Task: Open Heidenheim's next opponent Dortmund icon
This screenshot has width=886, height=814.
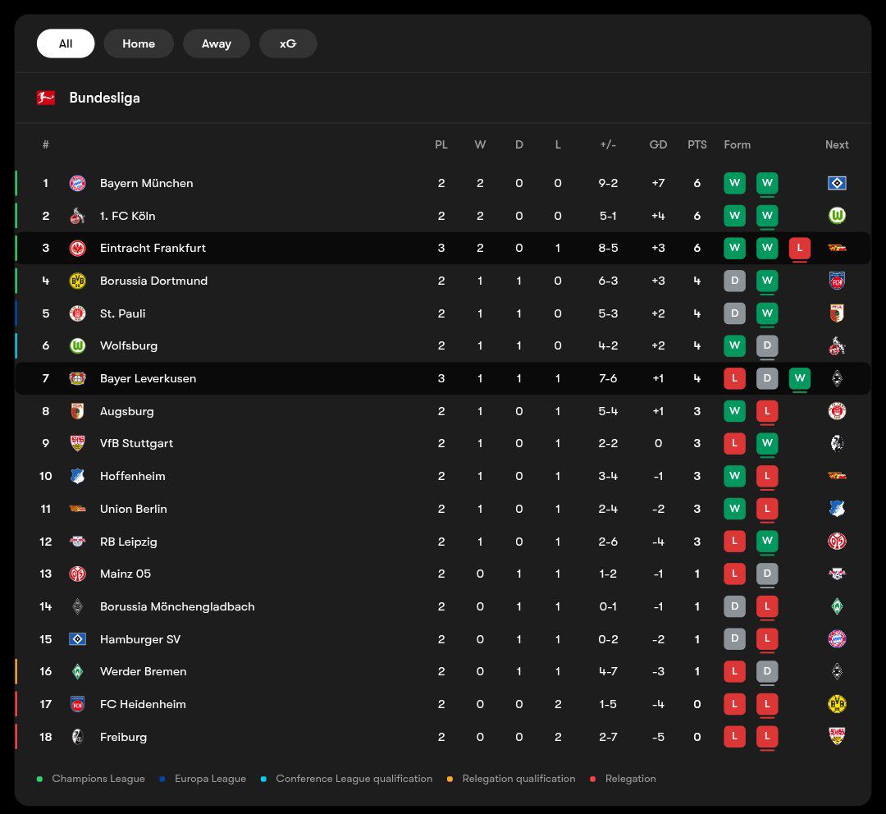Action: 837,704
